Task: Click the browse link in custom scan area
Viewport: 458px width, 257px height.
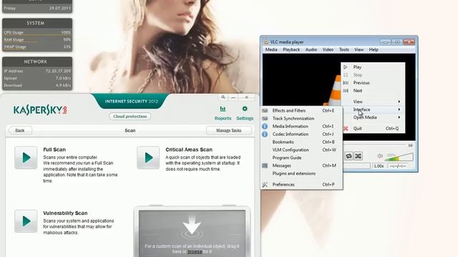Action: tap(195, 251)
